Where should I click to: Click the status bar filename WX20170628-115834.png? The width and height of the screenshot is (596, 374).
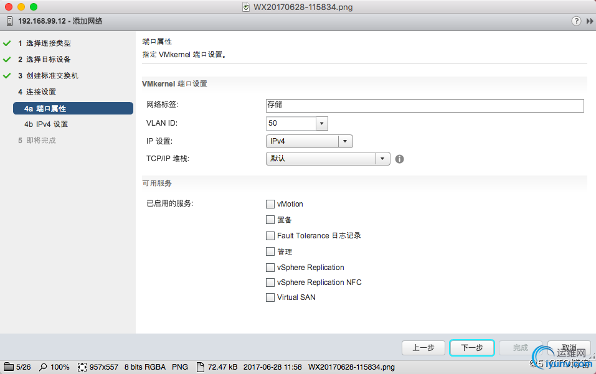coord(351,367)
